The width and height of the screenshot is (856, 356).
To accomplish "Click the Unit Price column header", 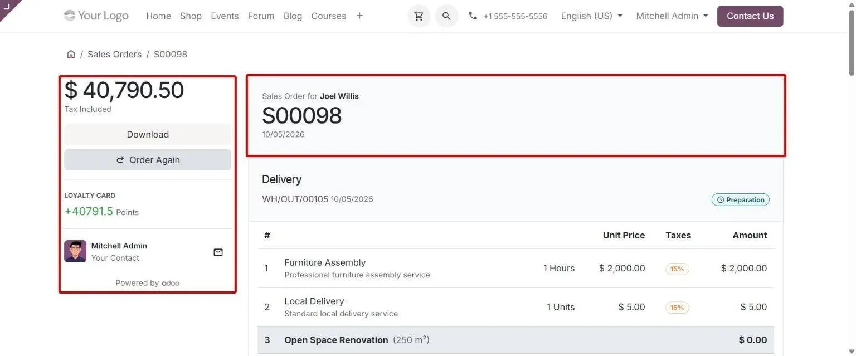I will 624,235.
